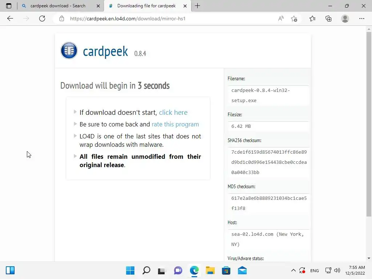Viewport: 372px width, 279px height.
Task: Click the ENG language indicator
Action: [x=315, y=270]
